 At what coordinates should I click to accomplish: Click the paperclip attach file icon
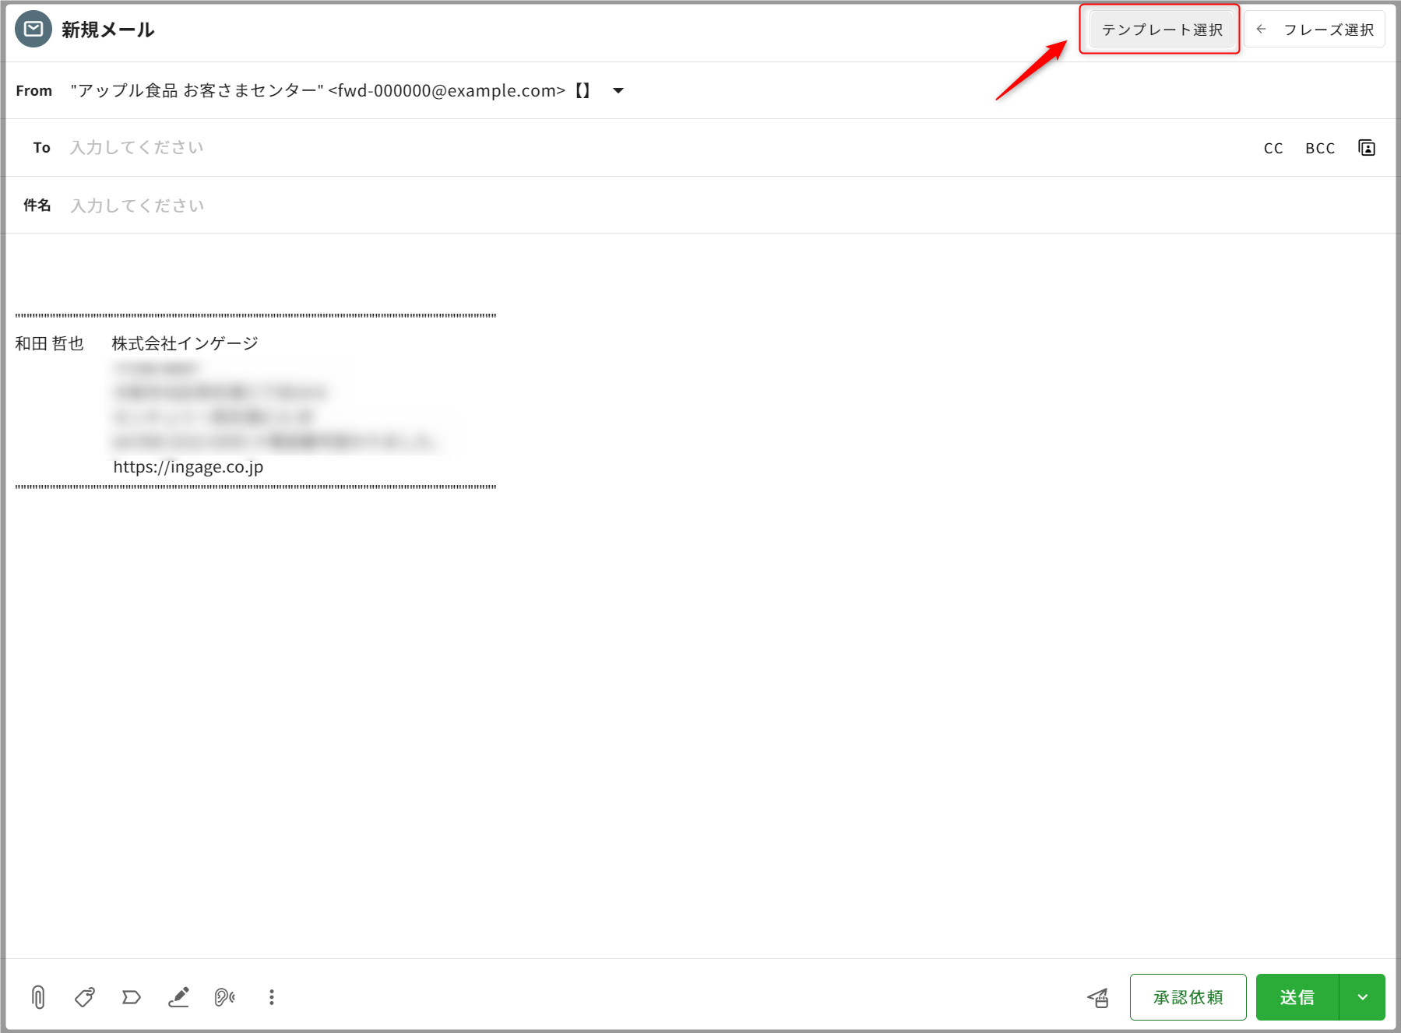click(x=38, y=997)
